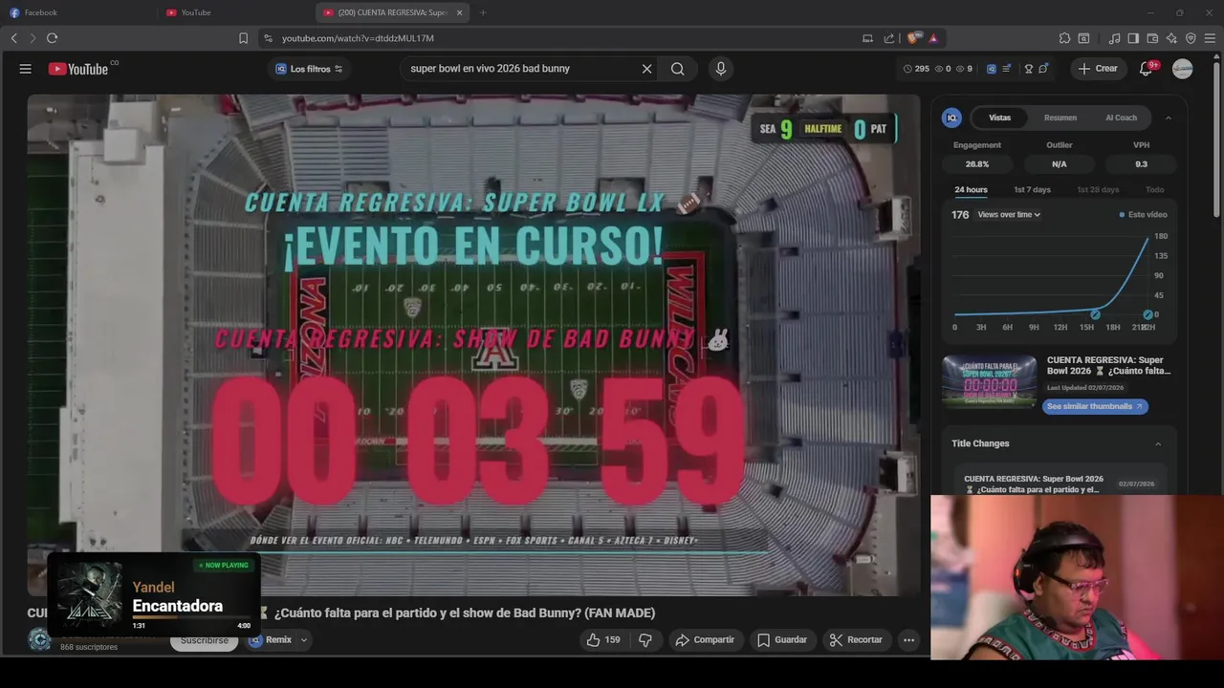This screenshot has height=688, width=1224.
Task: Reload the page with the refresh icon
Action: click(52, 38)
